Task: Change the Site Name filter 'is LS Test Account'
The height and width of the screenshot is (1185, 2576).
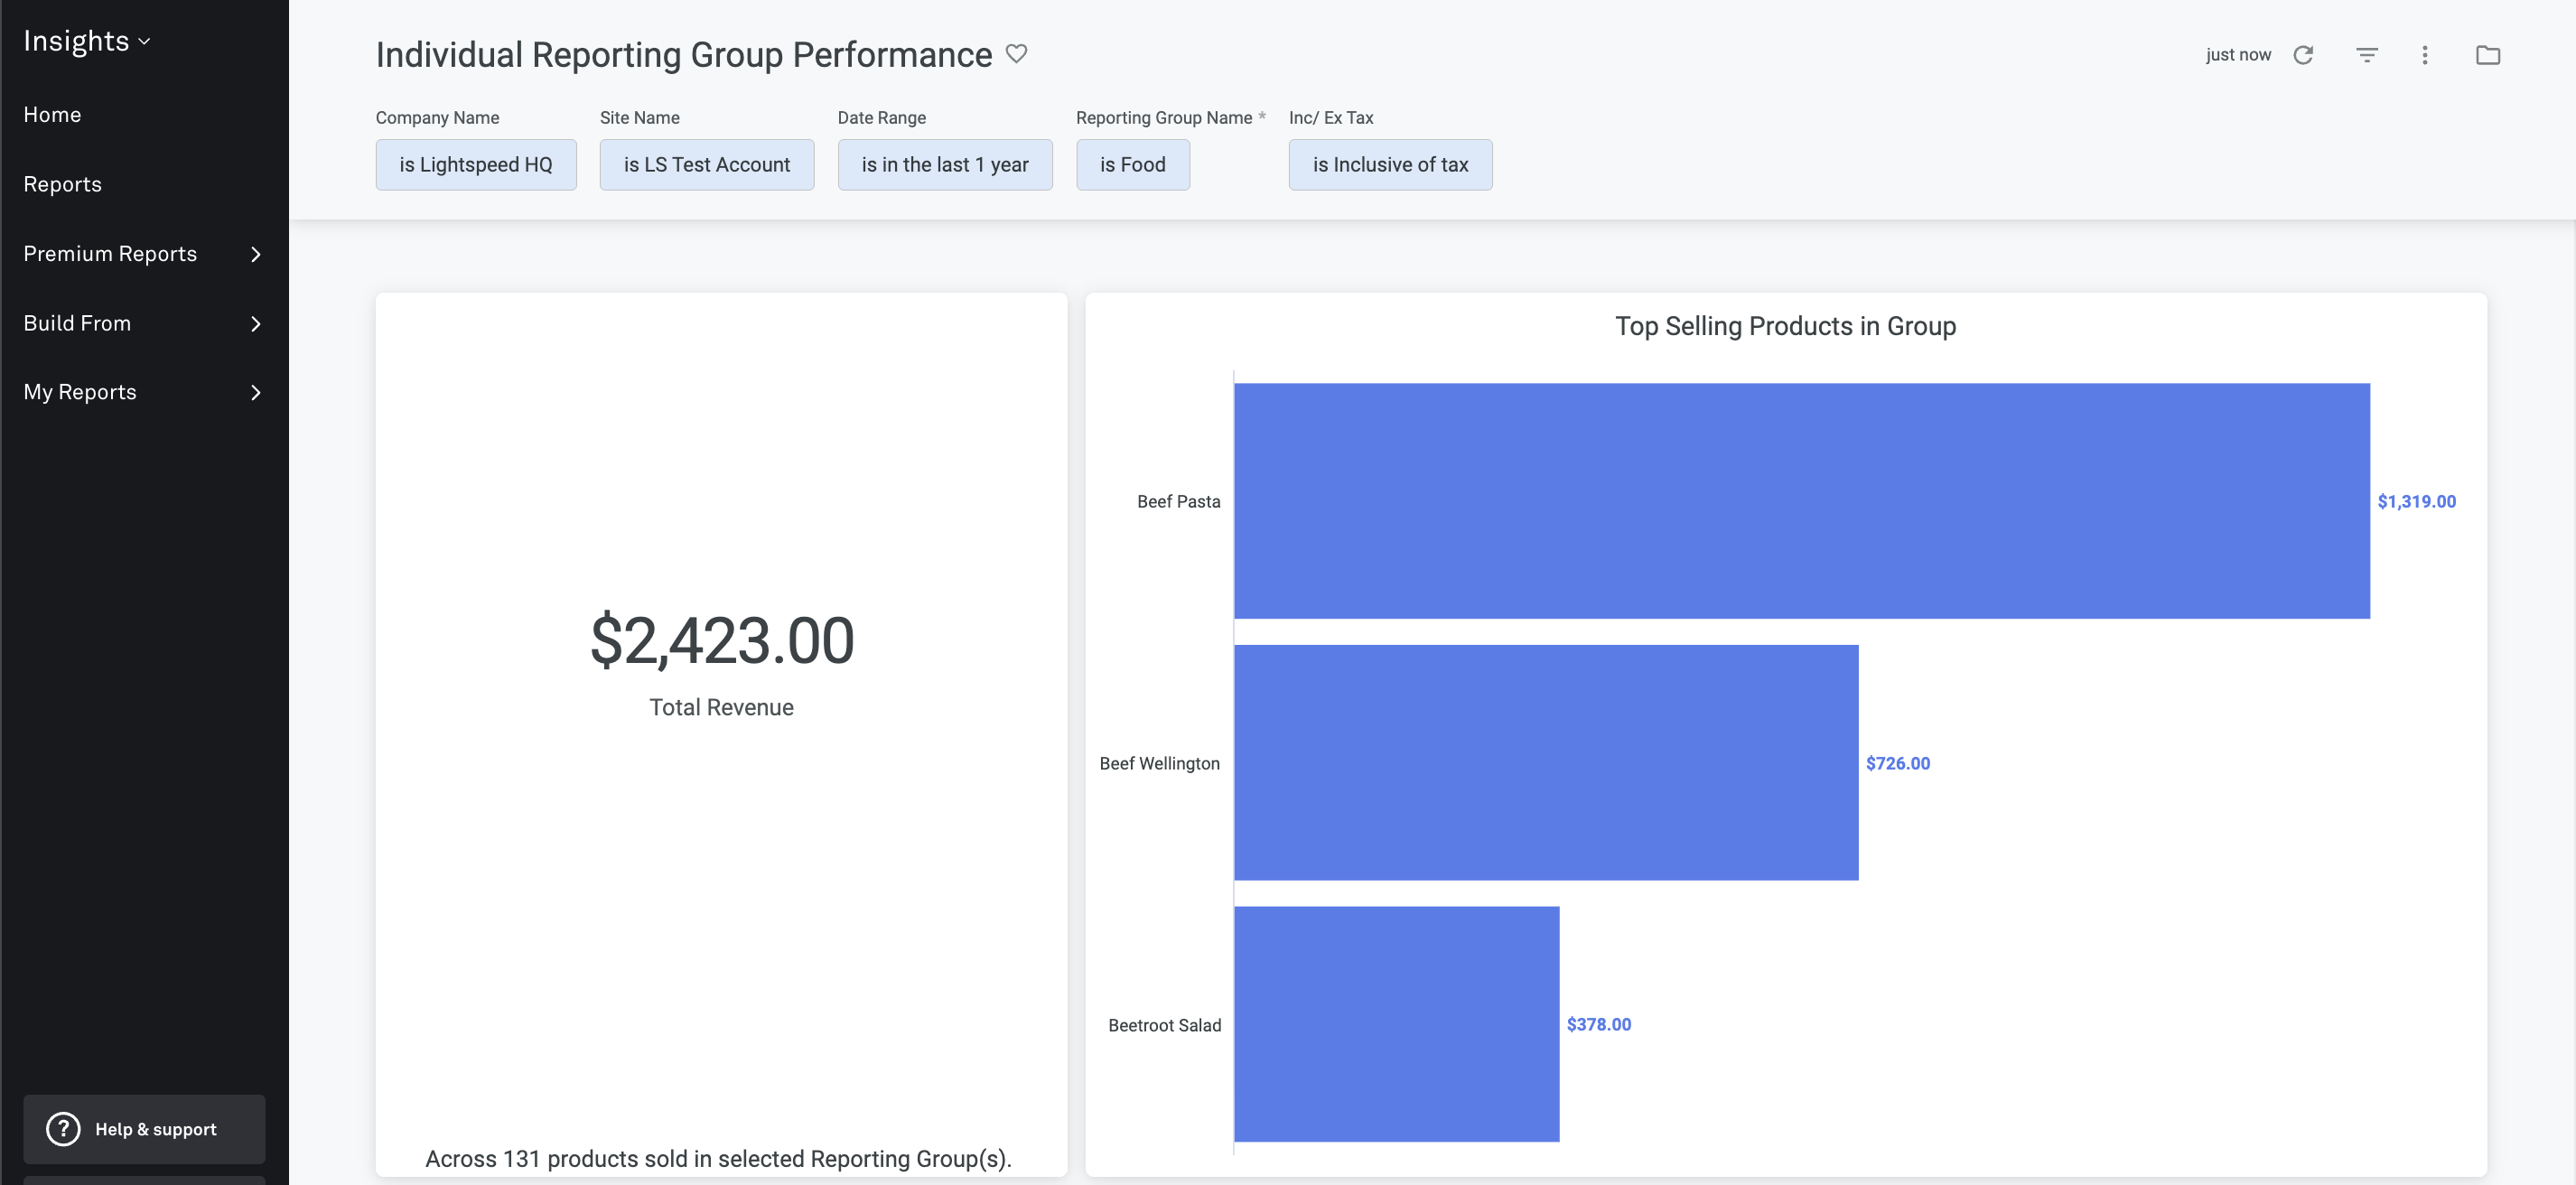Action: (x=707, y=165)
